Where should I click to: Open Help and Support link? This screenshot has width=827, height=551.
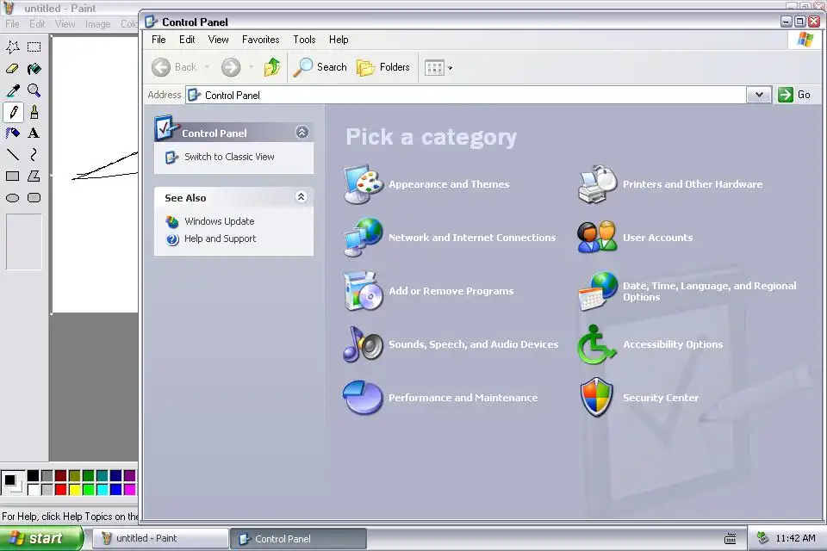(x=220, y=238)
